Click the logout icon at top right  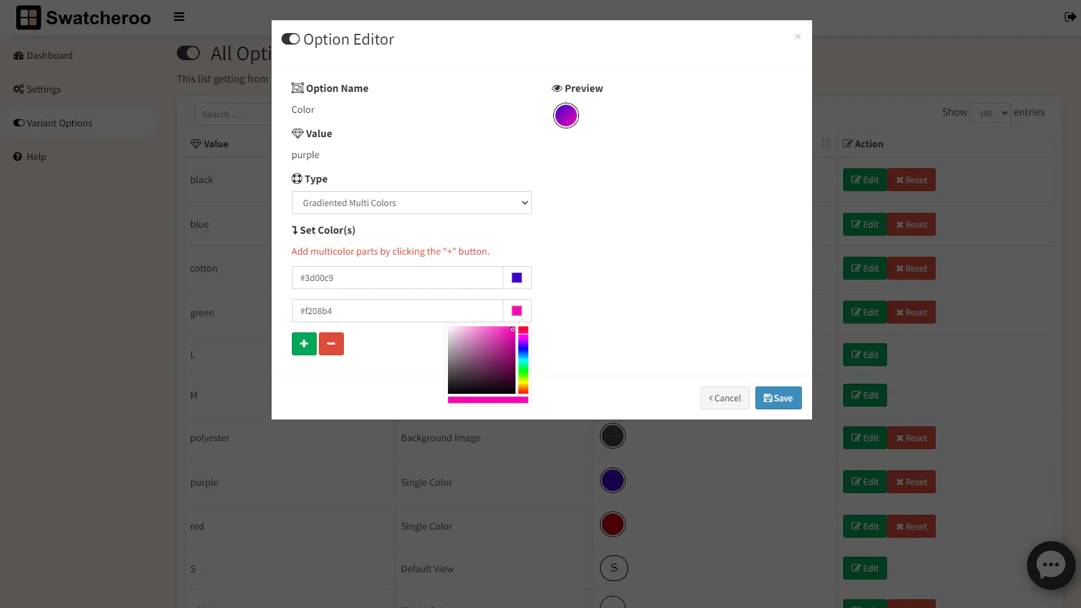[1070, 17]
